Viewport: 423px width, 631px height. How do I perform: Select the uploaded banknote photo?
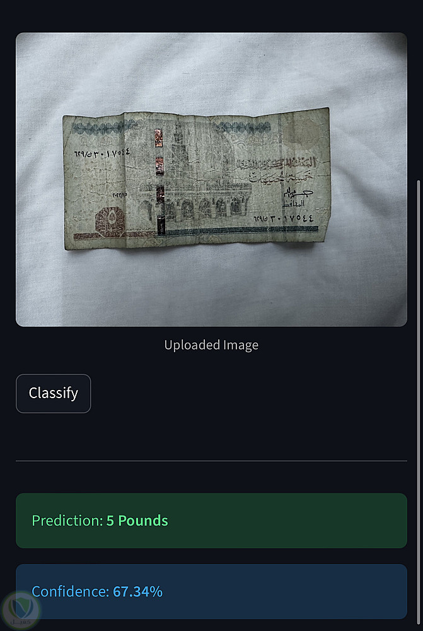212,179
